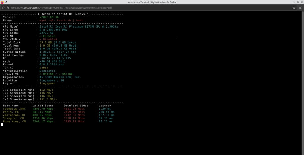Click the white terminal cursor block
This screenshot has height=155, width=304.
tap(2, 124)
